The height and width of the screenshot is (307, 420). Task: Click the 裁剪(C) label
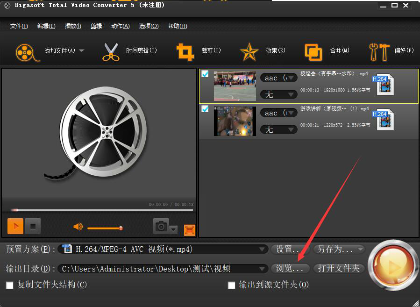click(x=211, y=50)
